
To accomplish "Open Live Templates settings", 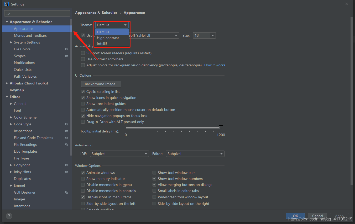I will pyautogui.click(x=26, y=151).
